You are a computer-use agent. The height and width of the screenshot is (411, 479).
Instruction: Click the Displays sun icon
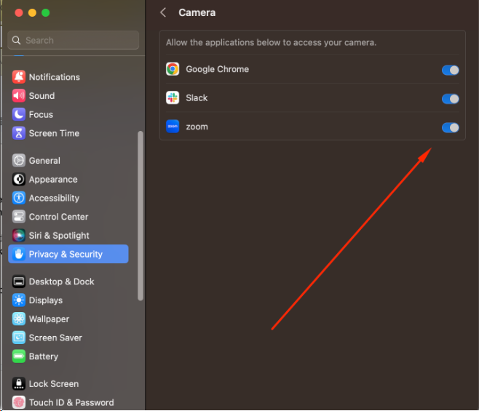[19, 300]
